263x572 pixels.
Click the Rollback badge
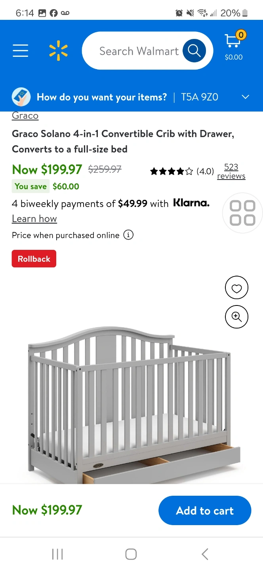click(x=34, y=258)
